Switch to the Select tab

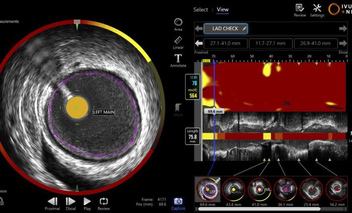pyautogui.click(x=201, y=10)
